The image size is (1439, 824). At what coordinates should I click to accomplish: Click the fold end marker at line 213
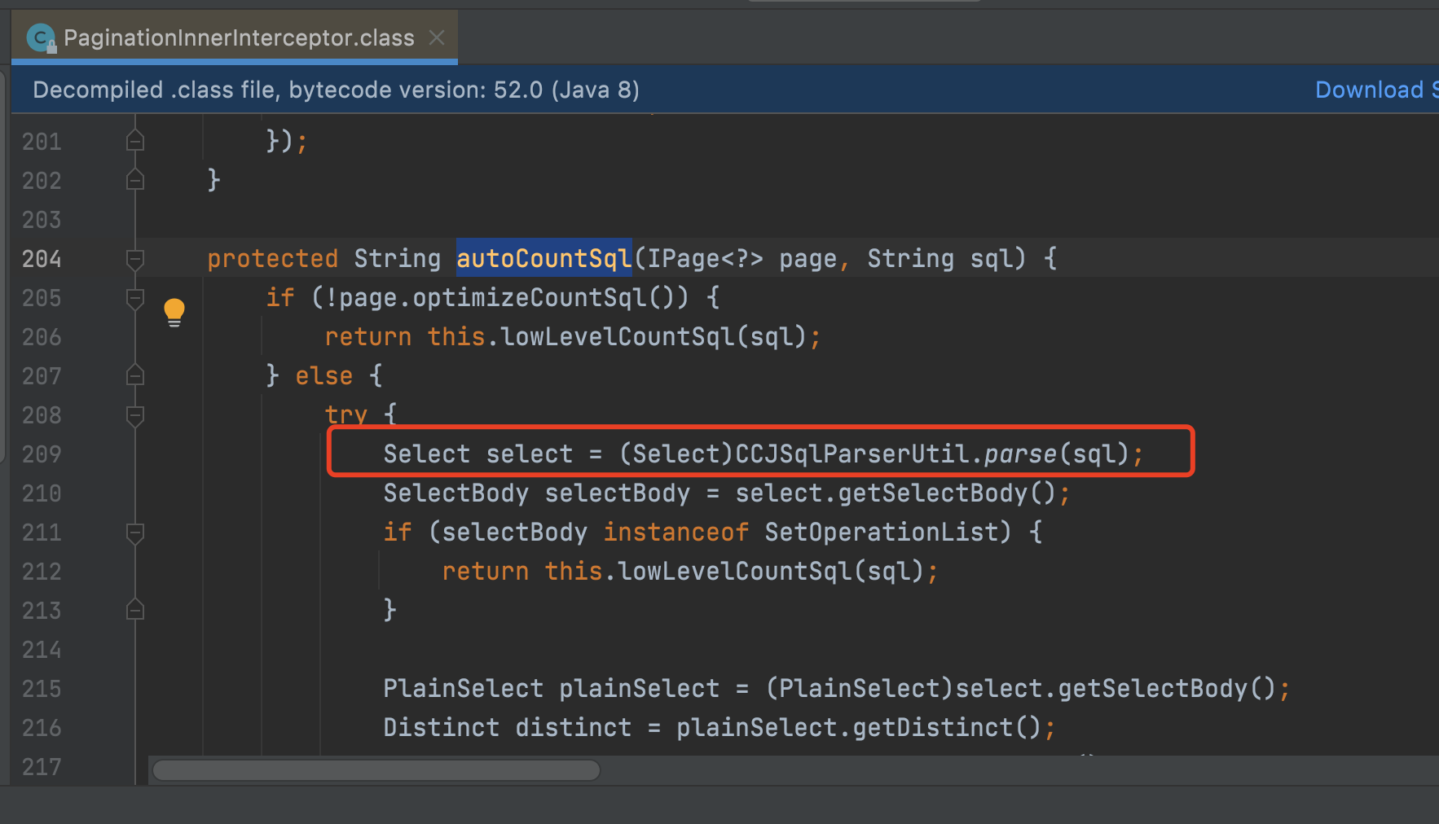pos(134,609)
